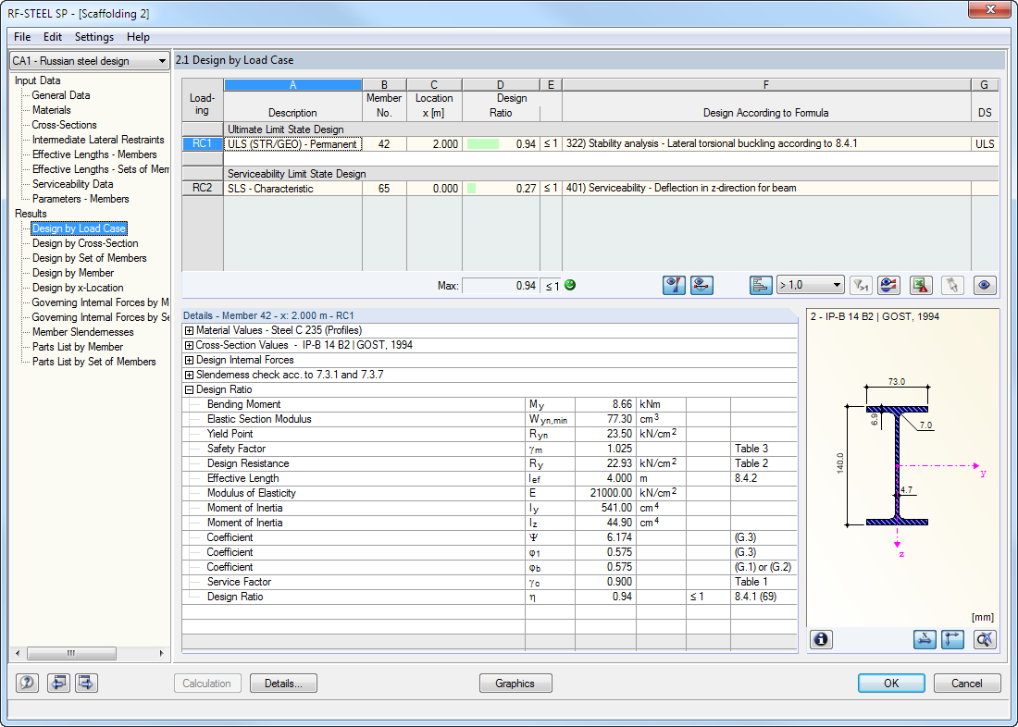Select General Data in the tree
The image size is (1018, 727).
point(61,95)
